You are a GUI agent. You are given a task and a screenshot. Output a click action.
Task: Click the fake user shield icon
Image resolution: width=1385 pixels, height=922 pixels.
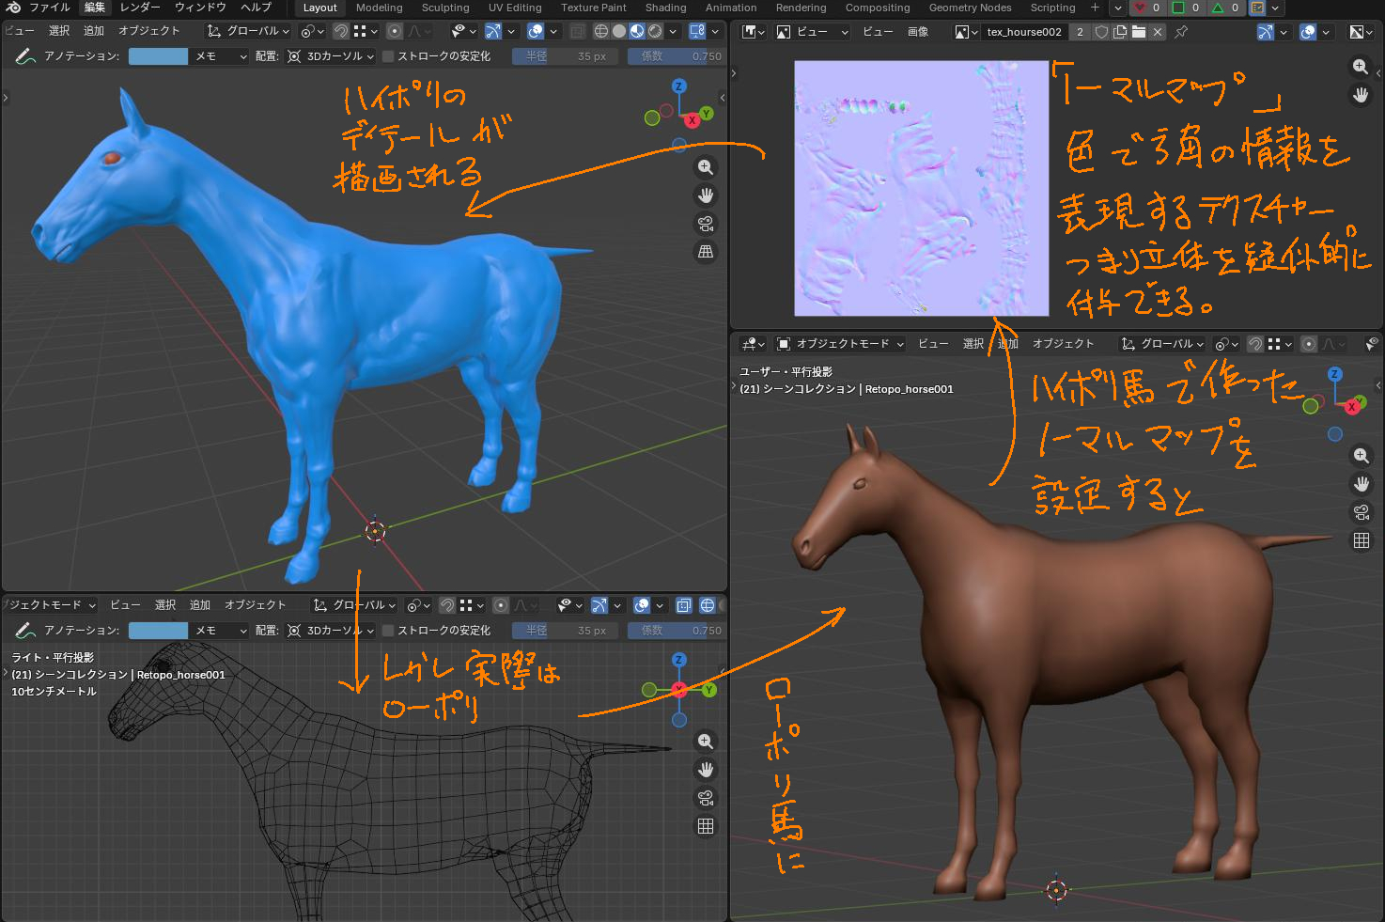click(x=1101, y=32)
